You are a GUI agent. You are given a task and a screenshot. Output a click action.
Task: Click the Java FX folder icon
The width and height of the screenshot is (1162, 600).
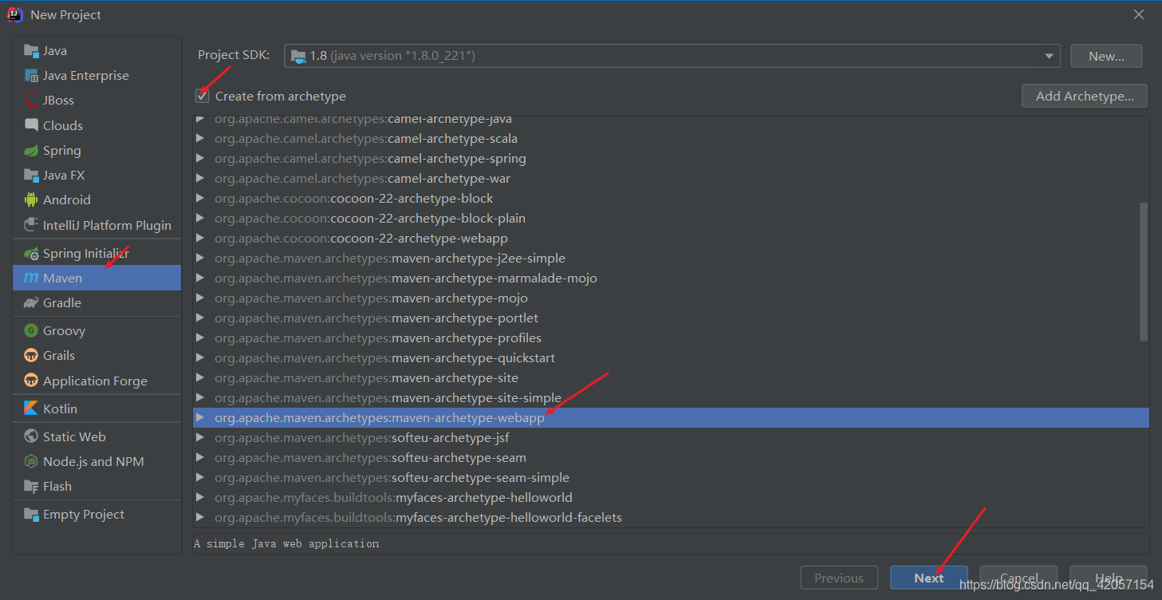coord(31,176)
